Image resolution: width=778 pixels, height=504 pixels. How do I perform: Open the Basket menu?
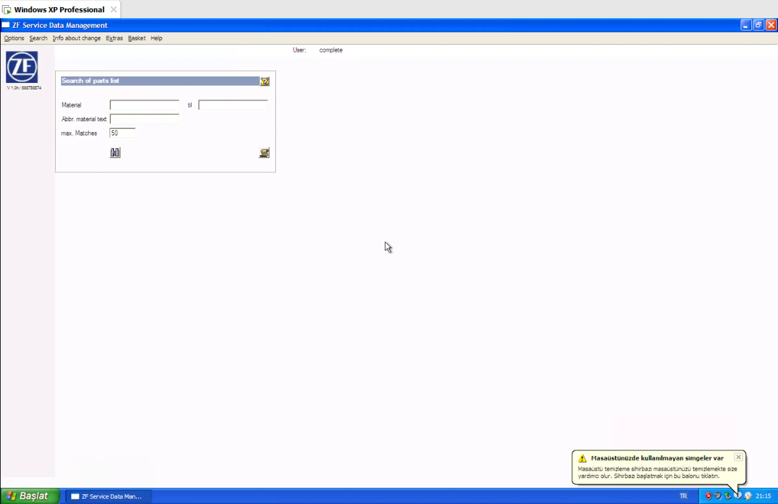point(136,38)
